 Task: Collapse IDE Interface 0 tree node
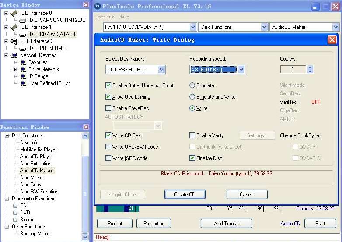point(6,13)
